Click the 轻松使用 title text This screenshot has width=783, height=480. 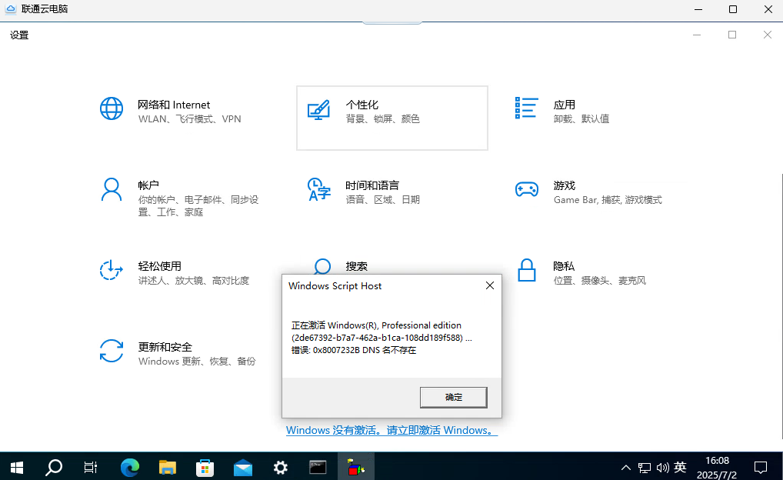(160, 266)
